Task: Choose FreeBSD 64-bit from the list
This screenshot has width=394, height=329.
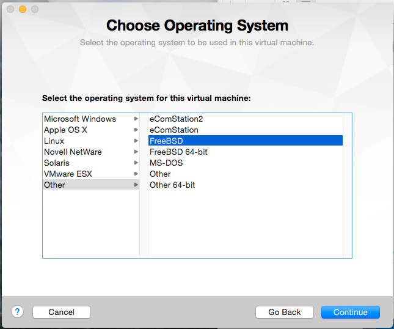Action: [246, 152]
